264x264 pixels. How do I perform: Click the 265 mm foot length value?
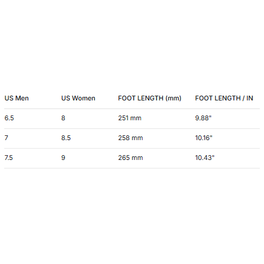(130, 158)
